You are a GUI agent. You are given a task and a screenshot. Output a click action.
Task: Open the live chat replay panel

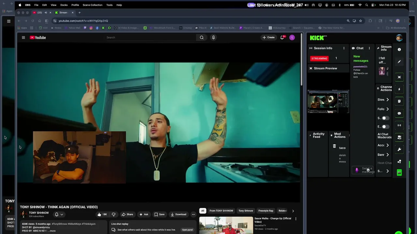coord(187,230)
